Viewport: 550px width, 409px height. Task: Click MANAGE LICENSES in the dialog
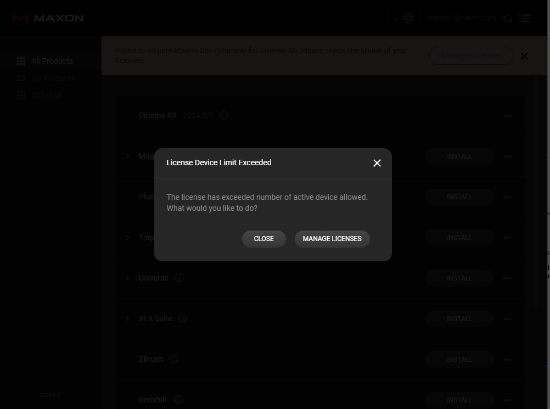332,239
